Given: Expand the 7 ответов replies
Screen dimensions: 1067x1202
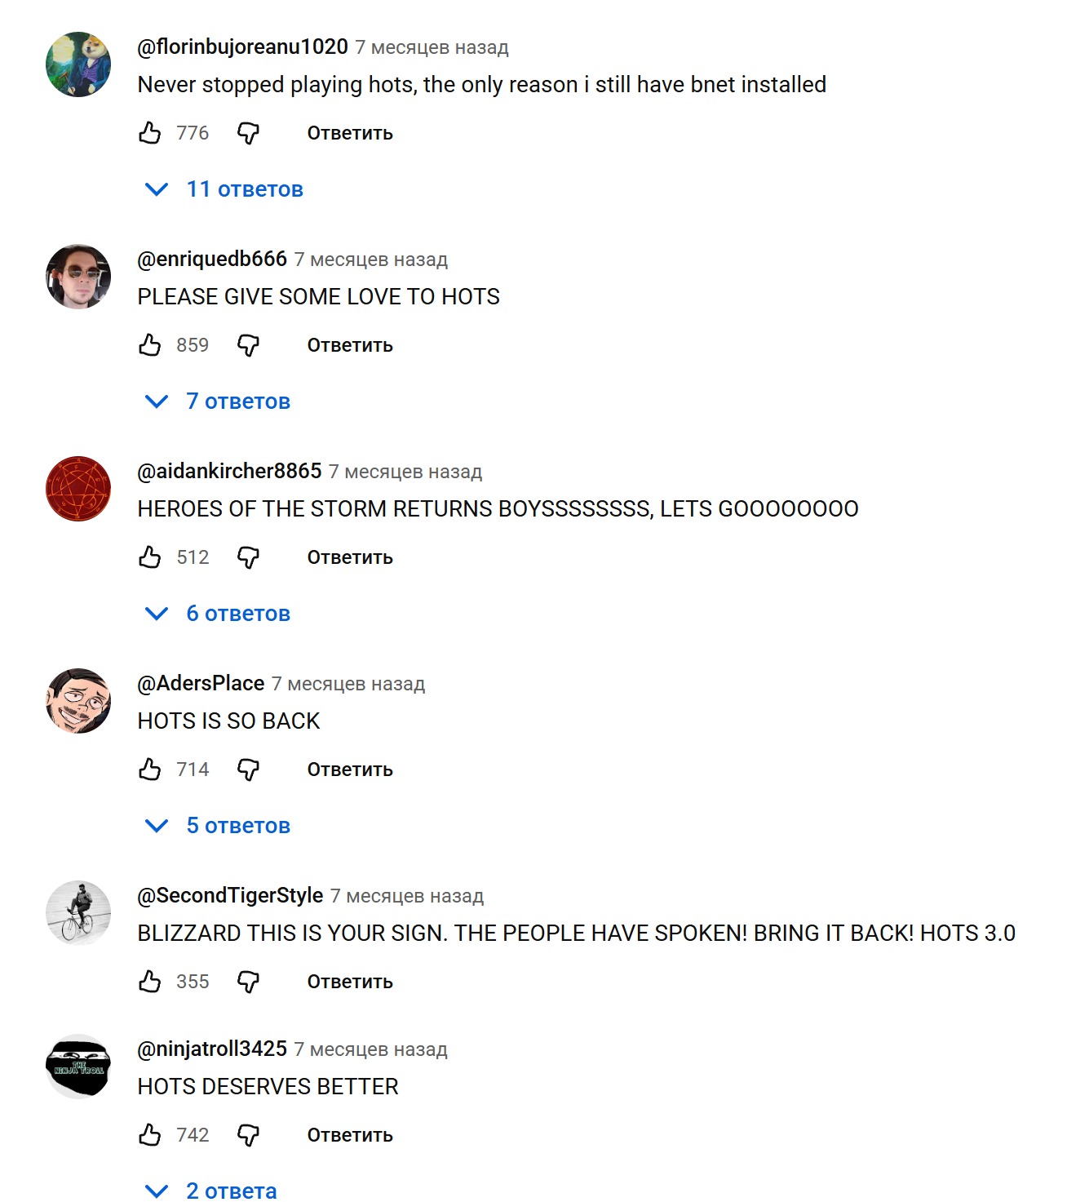Looking at the screenshot, I should click(217, 401).
